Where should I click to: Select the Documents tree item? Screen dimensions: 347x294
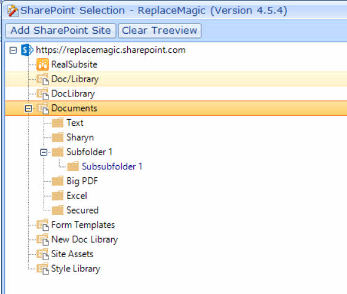click(74, 109)
